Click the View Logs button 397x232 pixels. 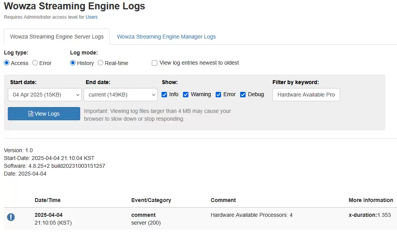(44, 114)
